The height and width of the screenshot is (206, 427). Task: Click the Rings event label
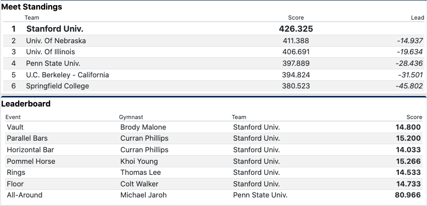(15, 172)
